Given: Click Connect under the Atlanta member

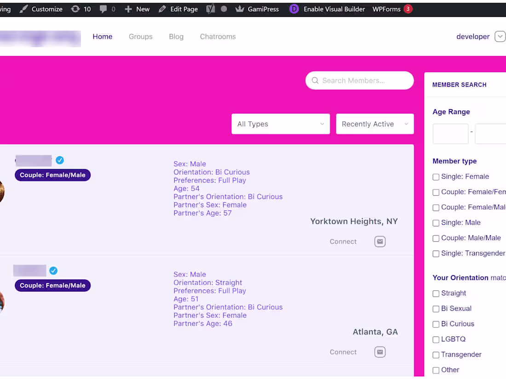Looking at the screenshot, I should point(343,352).
